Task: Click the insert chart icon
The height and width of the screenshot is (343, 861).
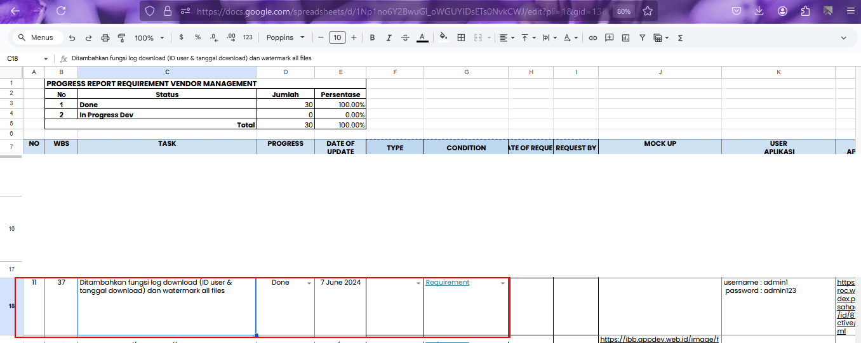Action: tap(626, 38)
